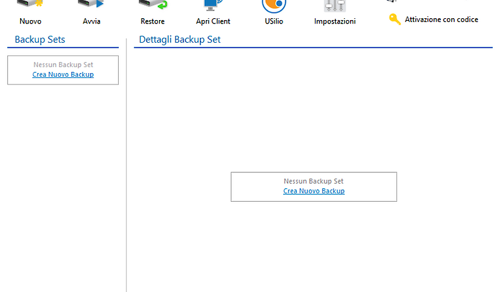Click 'Crea Nuovo Backup' link in Backup Sets panel
The image size is (500, 292).
pos(63,75)
